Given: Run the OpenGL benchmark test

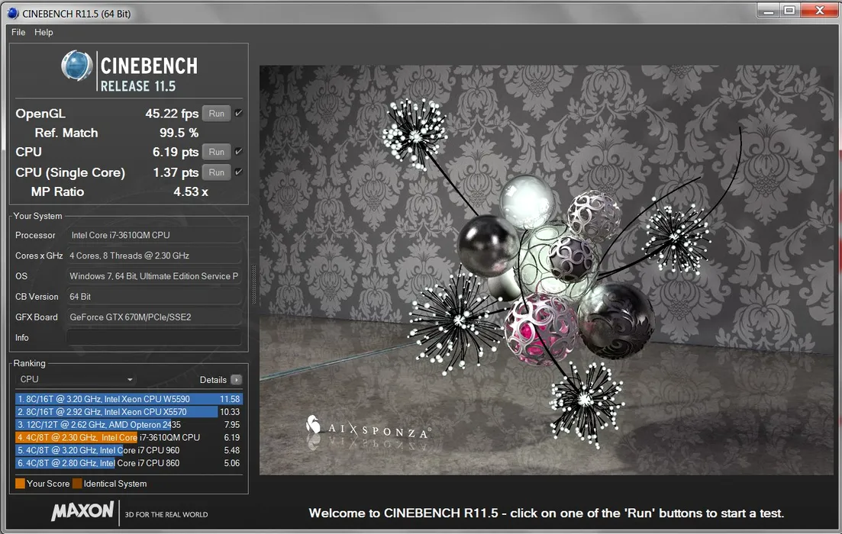Looking at the screenshot, I should [216, 114].
